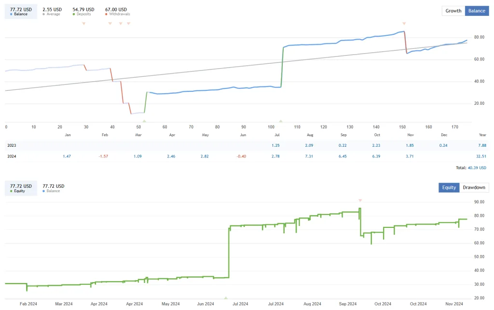
Task: Click the withdrawal arrow above the November balance peak
Action: pos(404,23)
